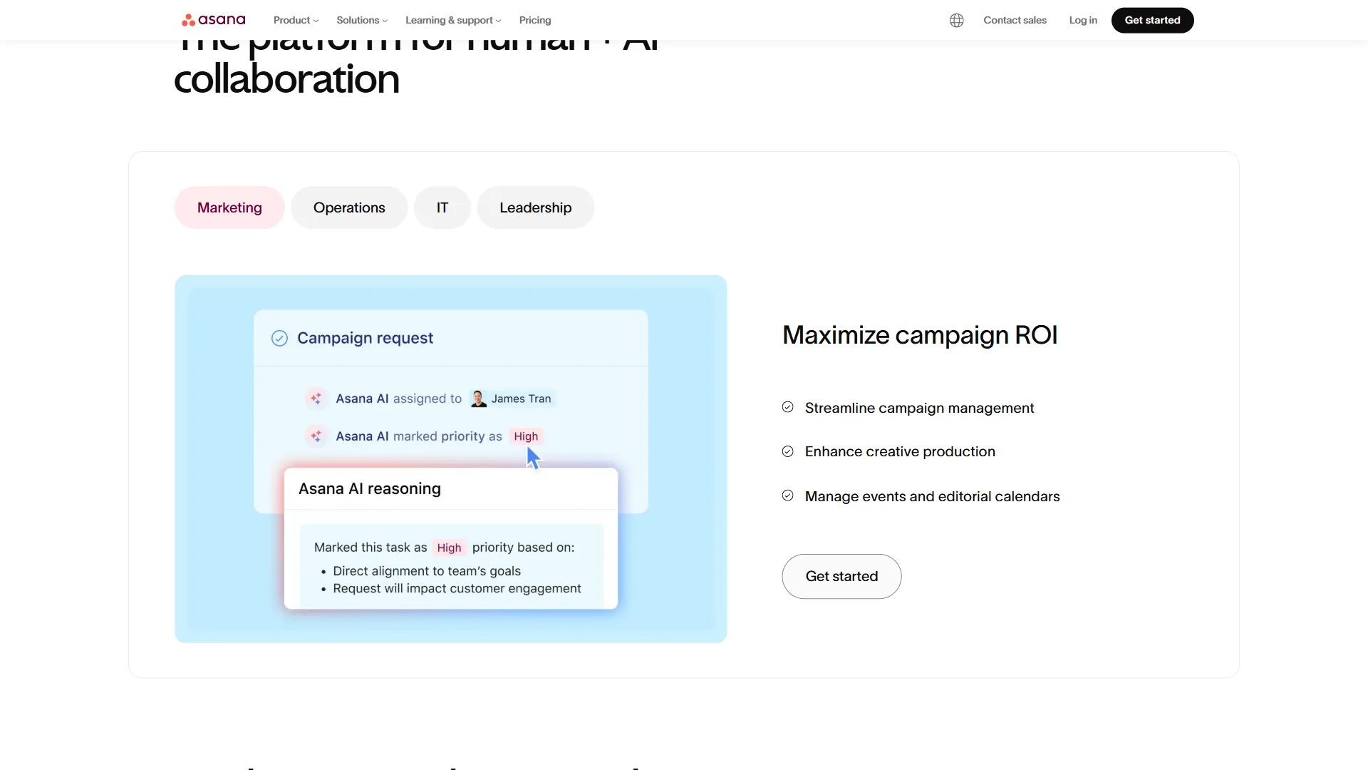This screenshot has height=770, width=1368.
Task: Click sparkle icon beside 'assigned to' row
Action: (x=316, y=399)
